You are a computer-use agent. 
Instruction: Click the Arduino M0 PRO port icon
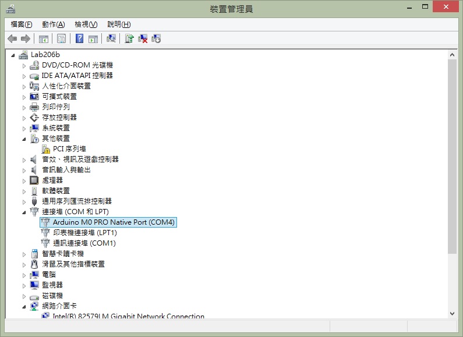(x=45, y=222)
